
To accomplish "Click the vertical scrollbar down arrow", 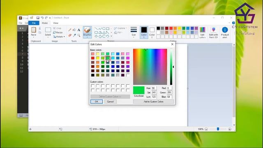I will coord(234,125).
